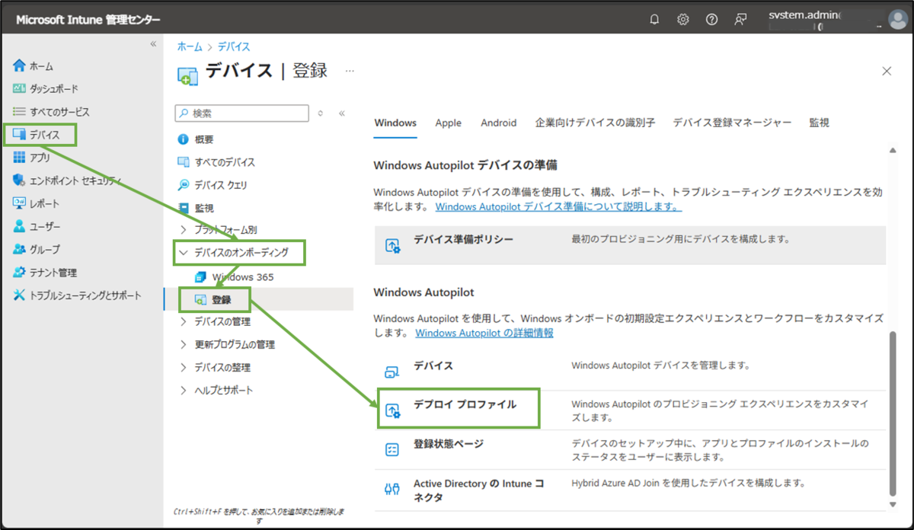914x530 pixels.
Task: Expand プラットフォーム別 section
Action: click(x=183, y=229)
